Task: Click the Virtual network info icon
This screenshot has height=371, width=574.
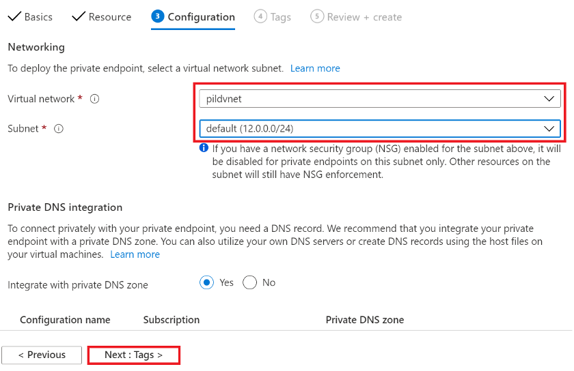Action: [95, 99]
